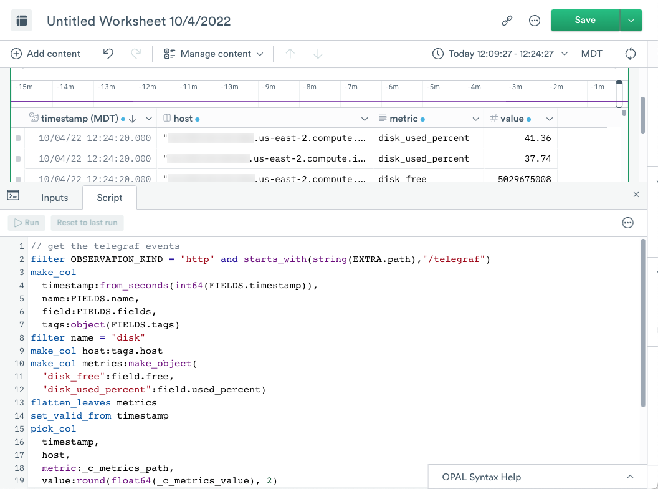Close the script editor panel
The width and height of the screenshot is (658, 489).
(x=636, y=195)
